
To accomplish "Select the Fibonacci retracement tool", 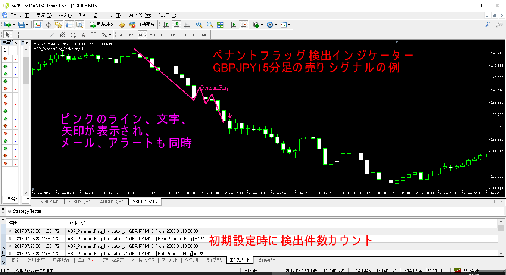I will point(73,35).
